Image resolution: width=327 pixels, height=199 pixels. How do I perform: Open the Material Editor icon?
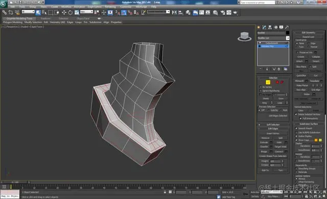(216, 12)
